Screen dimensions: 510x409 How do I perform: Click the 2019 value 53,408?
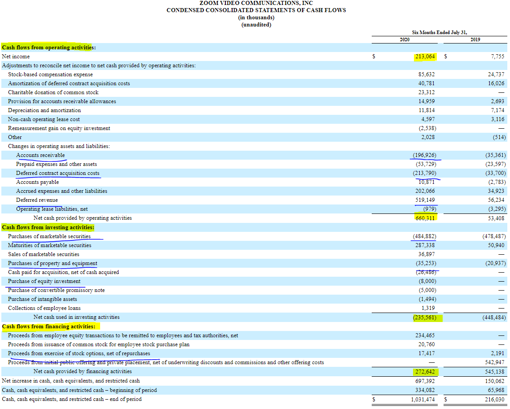[x=496, y=218]
